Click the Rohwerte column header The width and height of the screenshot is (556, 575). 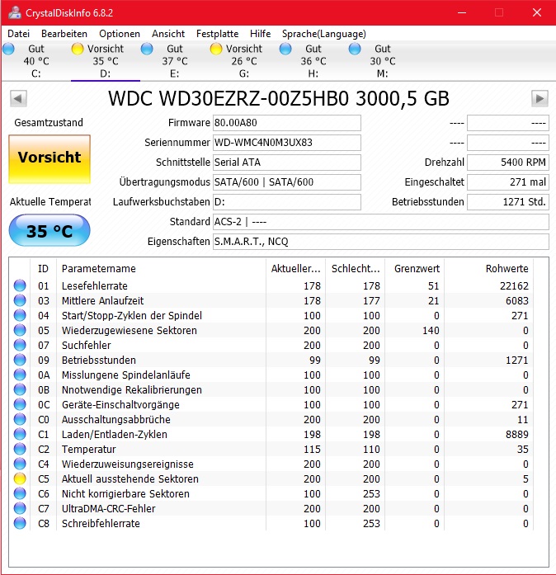tap(488, 268)
